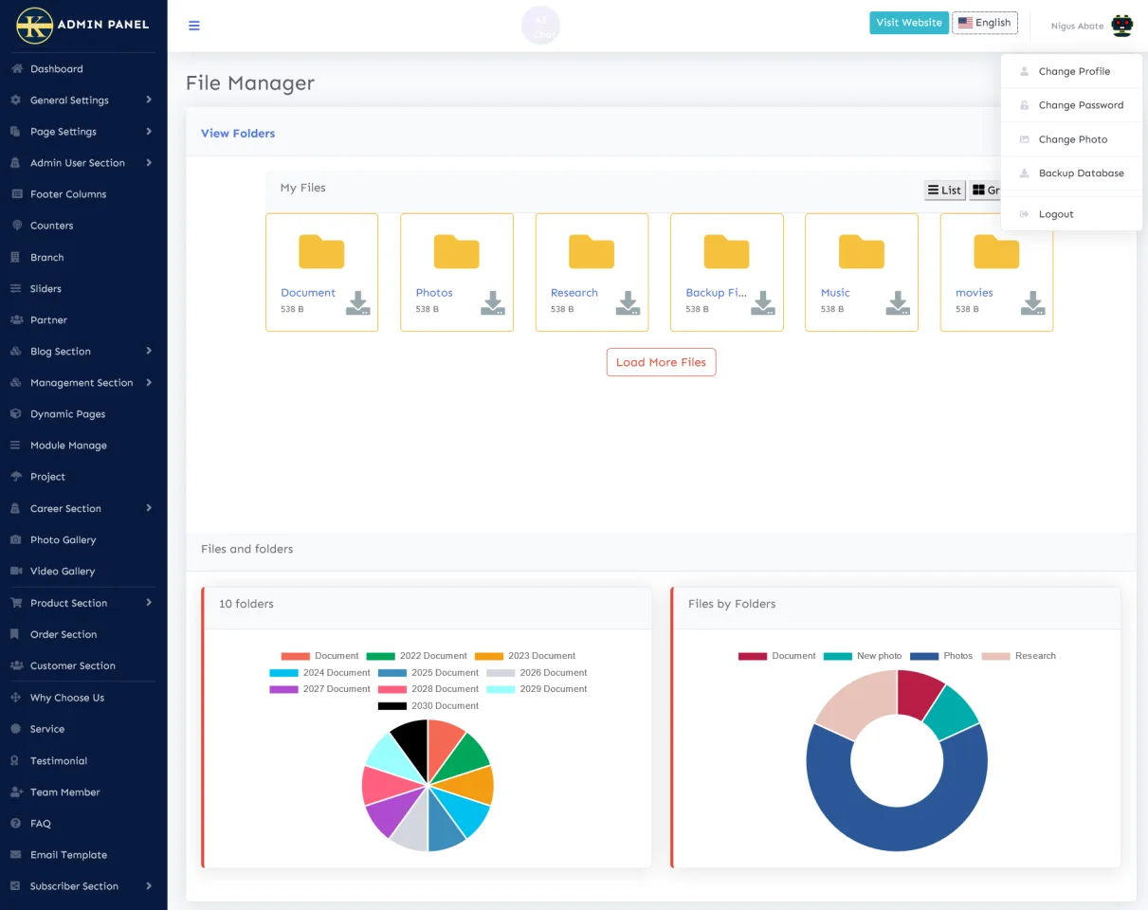1148x910 pixels.
Task: Click the hamburger menu toggle icon
Action: (194, 26)
